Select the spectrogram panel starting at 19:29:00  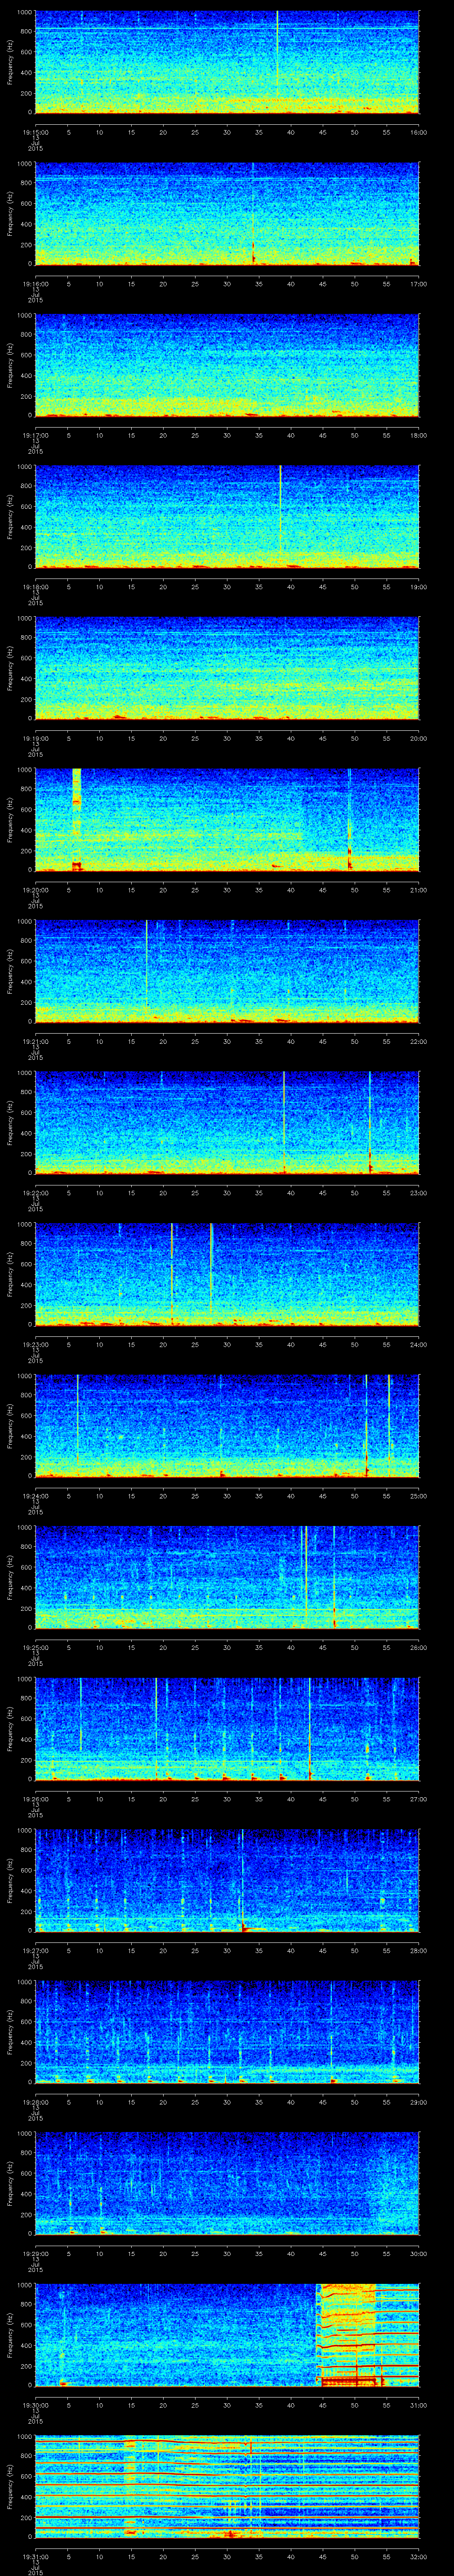227,2183
